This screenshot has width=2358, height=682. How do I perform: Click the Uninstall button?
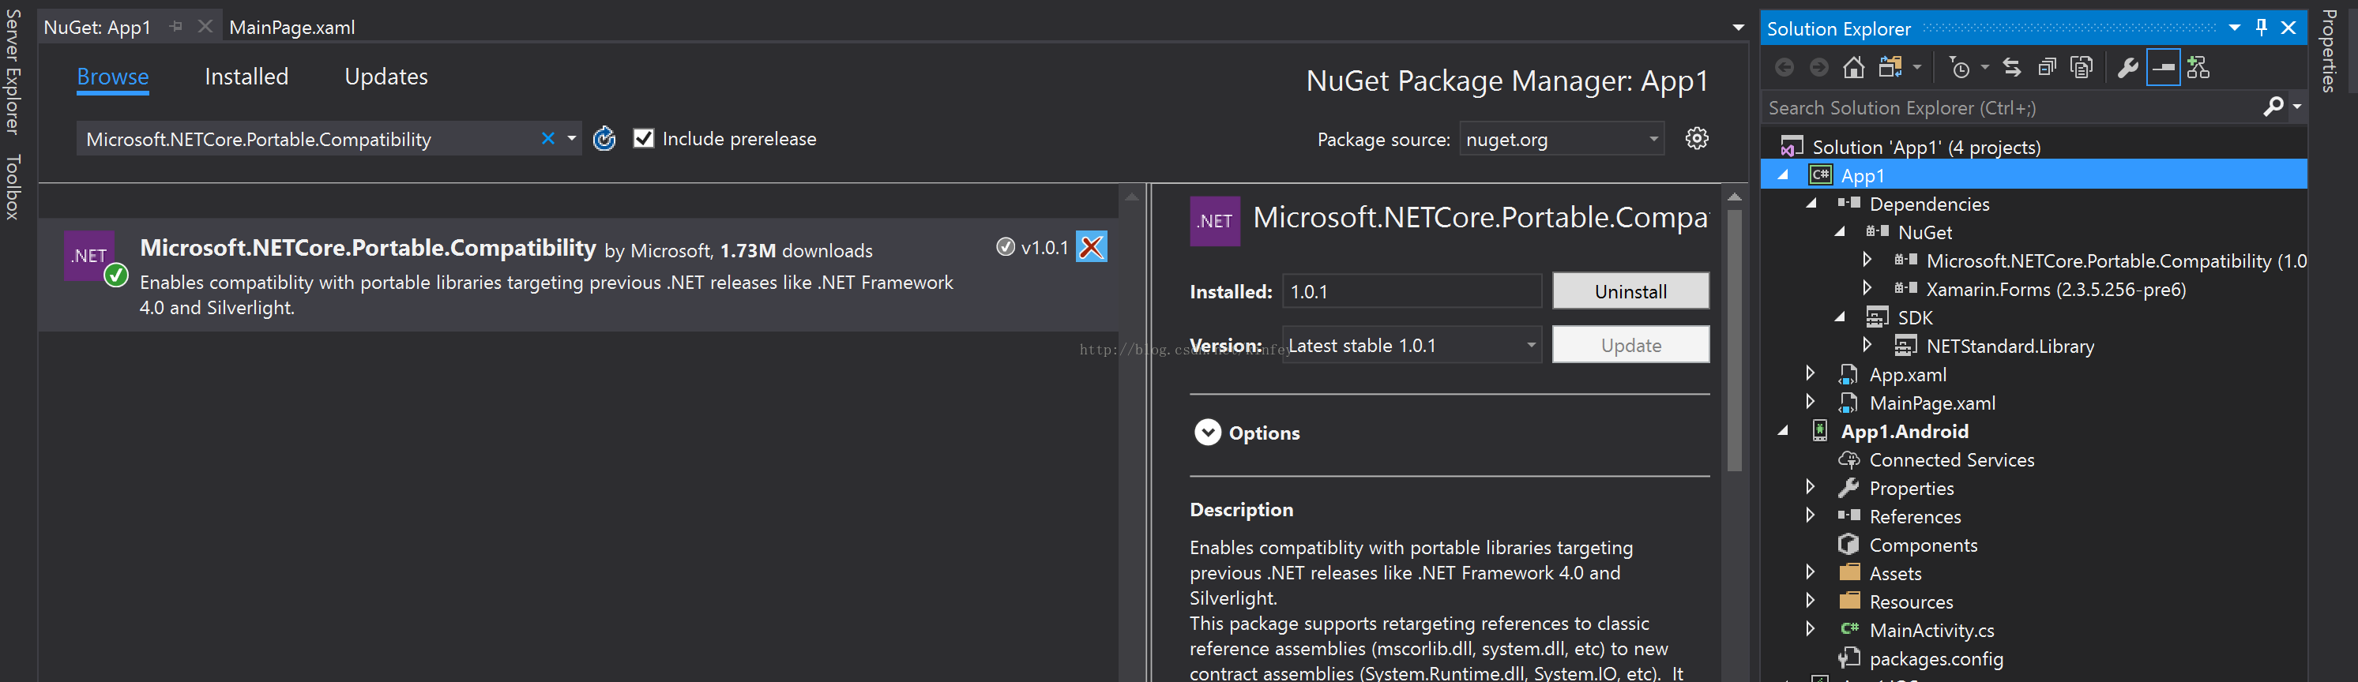pos(1630,290)
